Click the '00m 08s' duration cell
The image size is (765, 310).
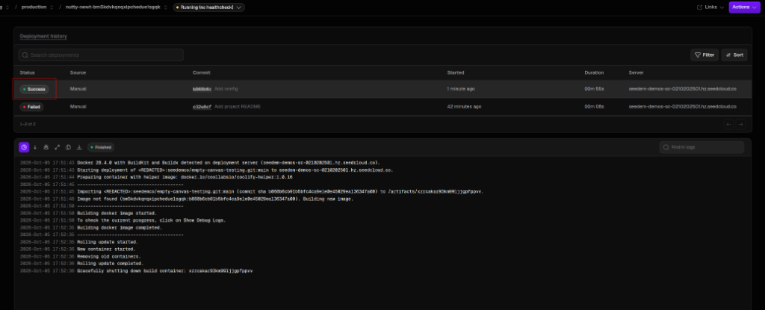click(x=594, y=106)
